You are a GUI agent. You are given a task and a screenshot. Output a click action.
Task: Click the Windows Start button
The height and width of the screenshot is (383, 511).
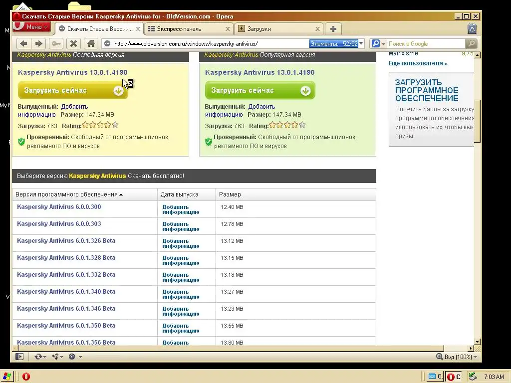point(6,377)
